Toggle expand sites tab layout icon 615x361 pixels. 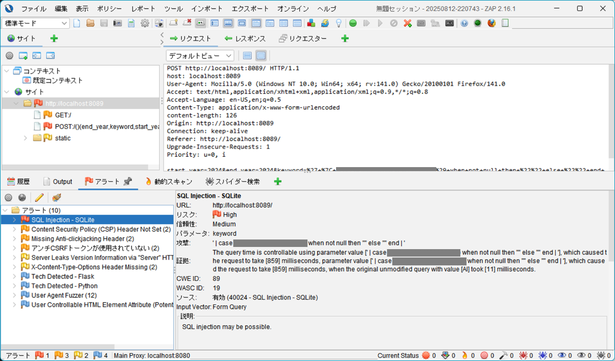pos(214,23)
